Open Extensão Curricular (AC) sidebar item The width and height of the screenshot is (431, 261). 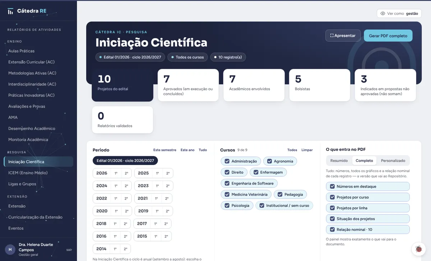(x=38, y=62)
